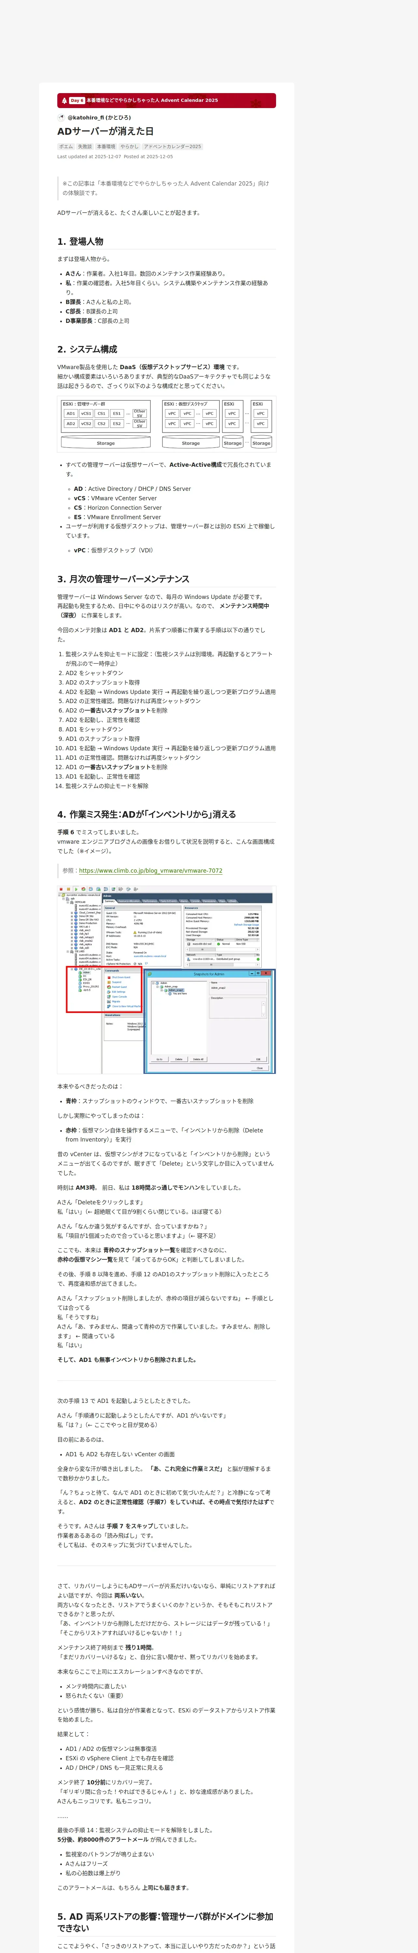Click the list item 監視システムの抑止モードを解除
This screenshot has width=418, height=1953.
tap(107, 785)
